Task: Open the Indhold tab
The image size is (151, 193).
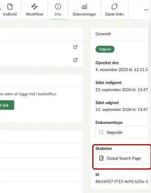Action: tap(10, 10)
